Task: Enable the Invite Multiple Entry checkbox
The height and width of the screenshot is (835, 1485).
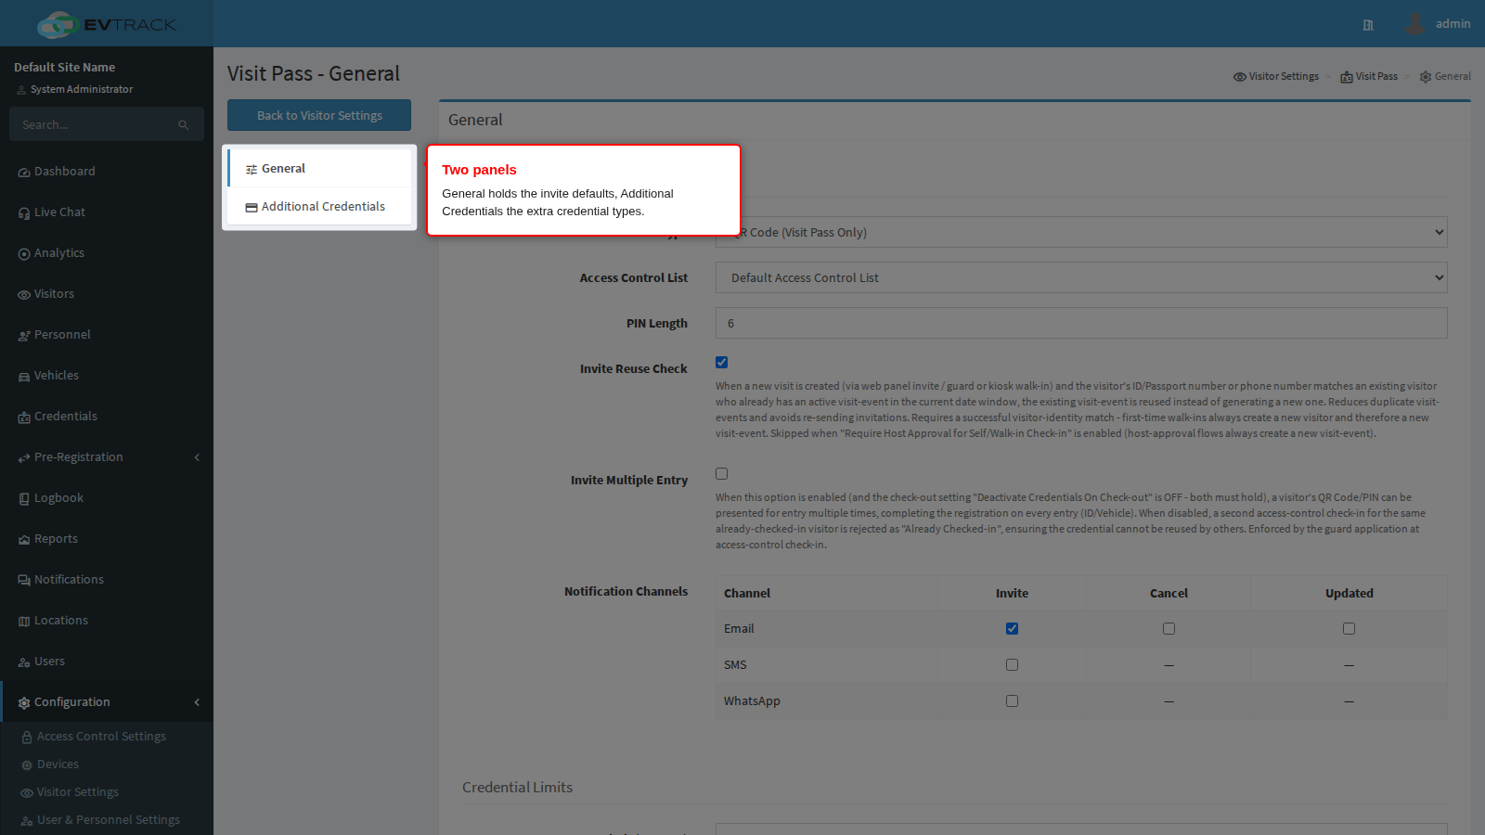Action: click(x=721, y=473)
